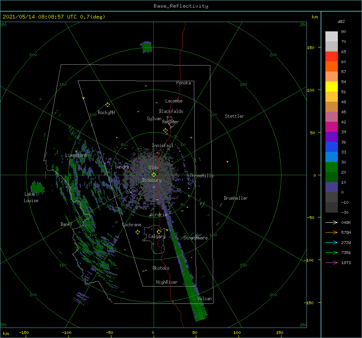Click the Calgary city label
The width and height of the screenshot is (362, 338).
coord(157,236)
